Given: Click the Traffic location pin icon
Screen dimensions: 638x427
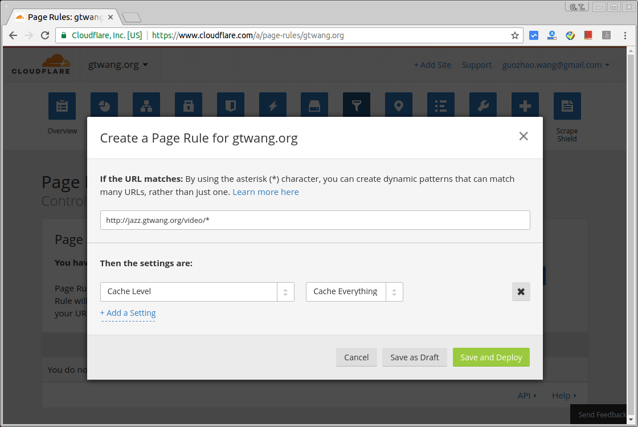Looking at the screenshot, I should (398, 104).
